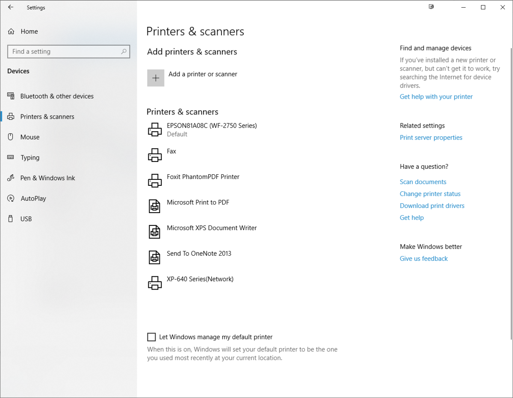
Task: Open Print server properties link
Action: click(x=431, y=138)
